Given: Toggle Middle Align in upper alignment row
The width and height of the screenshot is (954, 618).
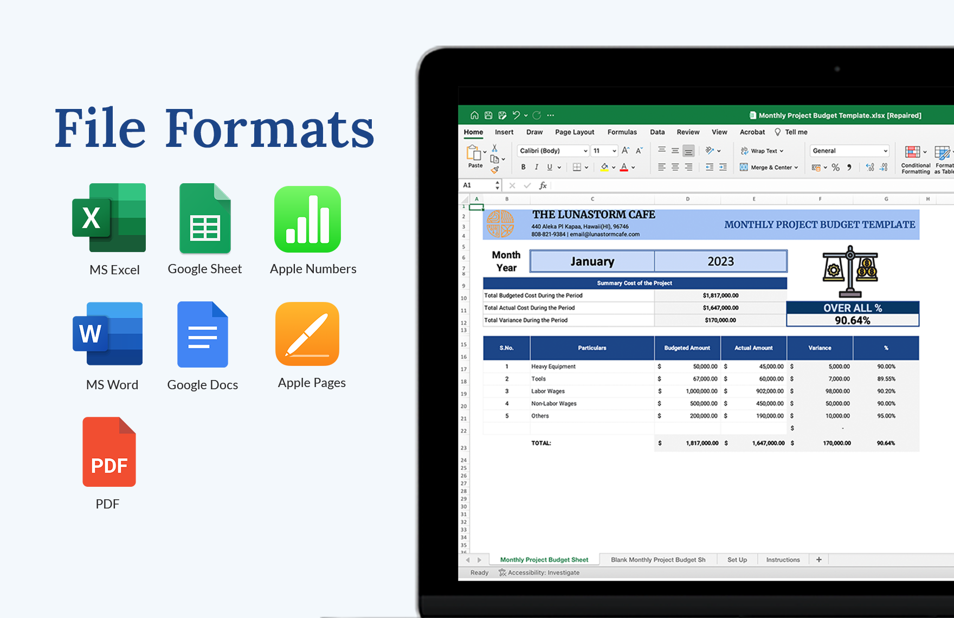Looking at the screenshot, I should (x=675, y=150).
